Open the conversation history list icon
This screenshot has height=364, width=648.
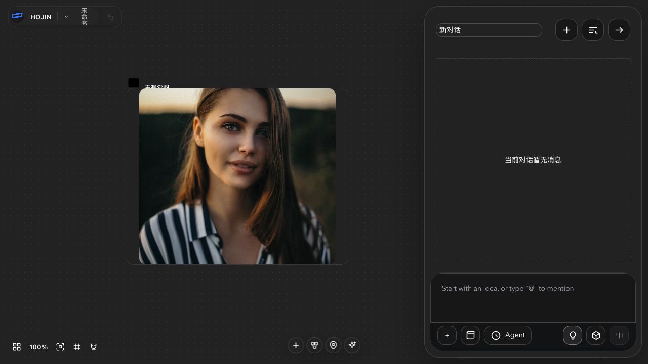593,30
